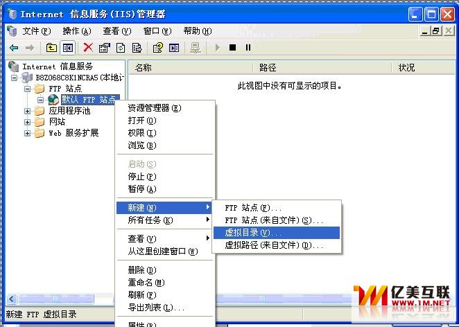Click the Help question mark toolbar icon
Screen dimensions: 459x327
point(158,48)
